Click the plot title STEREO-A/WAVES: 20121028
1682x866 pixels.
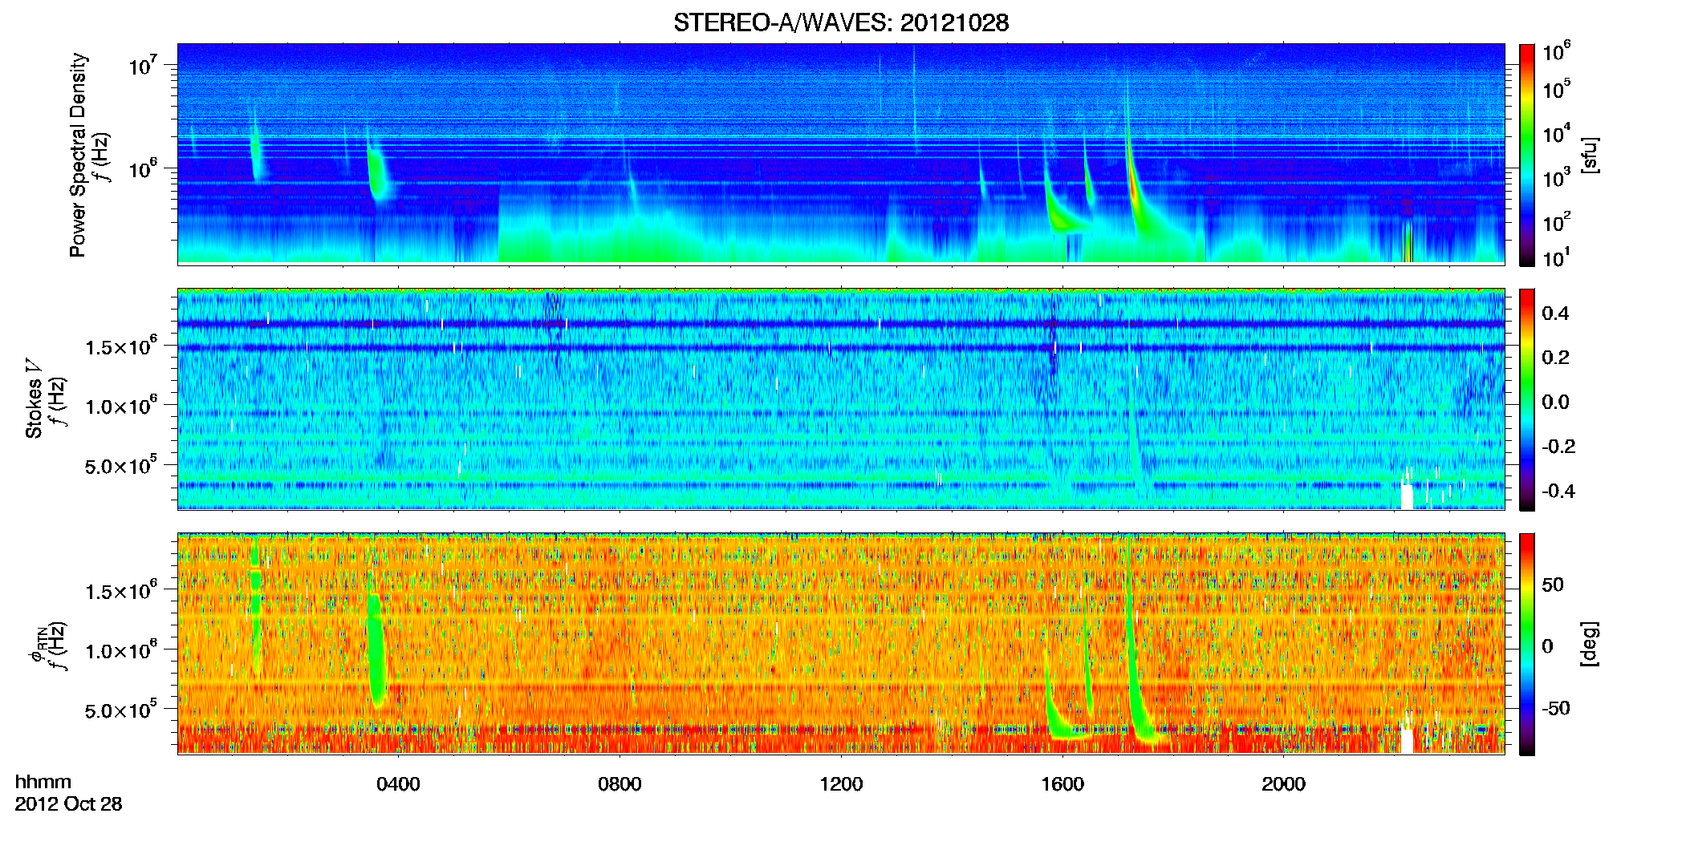point(841,22)
